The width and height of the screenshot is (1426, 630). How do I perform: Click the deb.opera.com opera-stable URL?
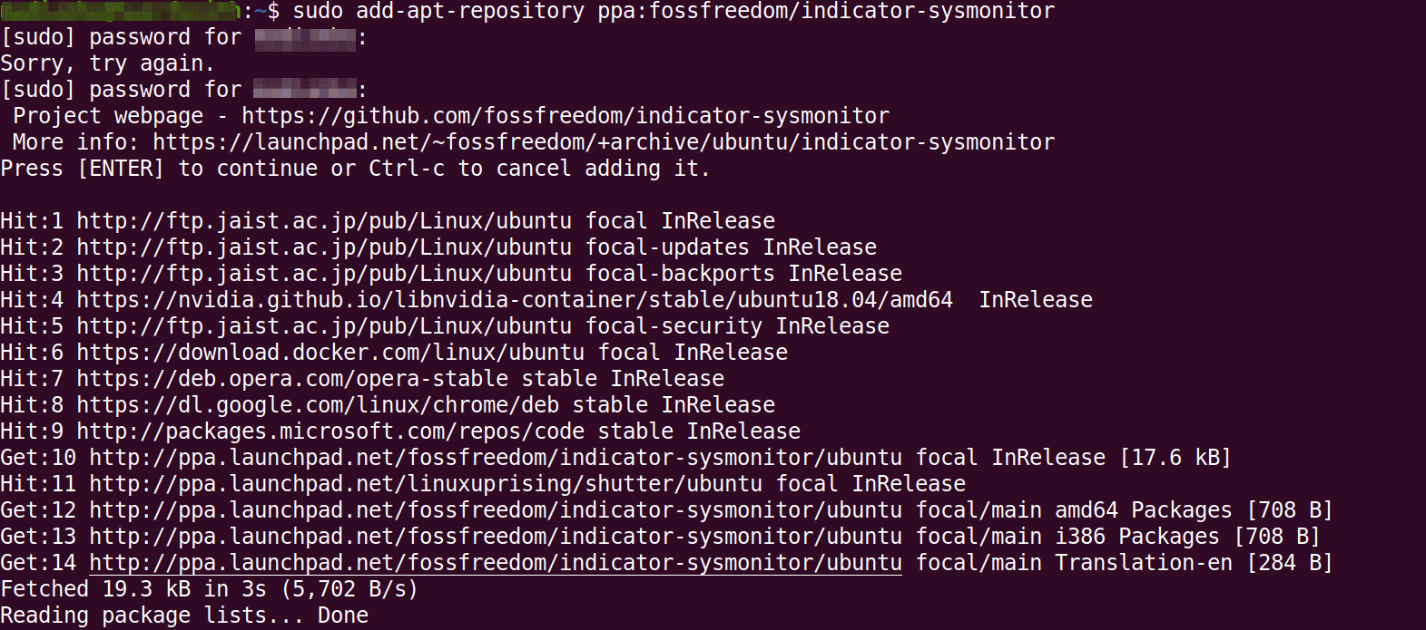tap(292, 379)
